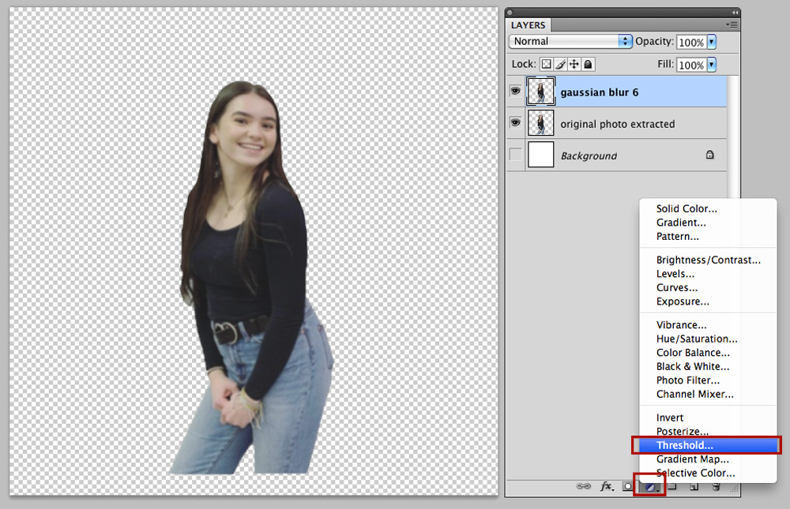
Task: Click the link layers icon
Action: [584, 486]
